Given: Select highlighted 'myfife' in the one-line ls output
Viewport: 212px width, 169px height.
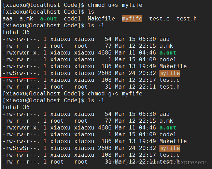Looking at the screenshot, I should pyautogui.click(x=132, y=19).
